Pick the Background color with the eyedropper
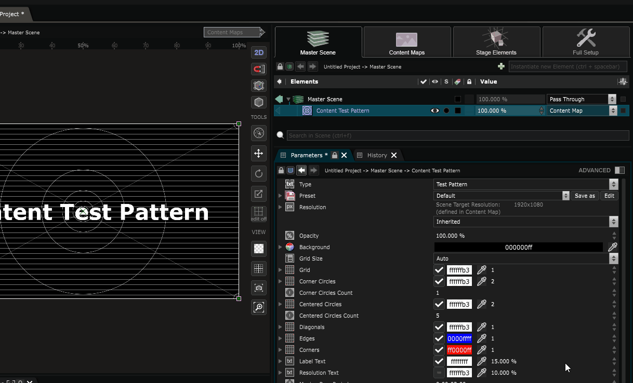This screenshot has height=383, width=633. pyautogui.click(x=613, y=247)
